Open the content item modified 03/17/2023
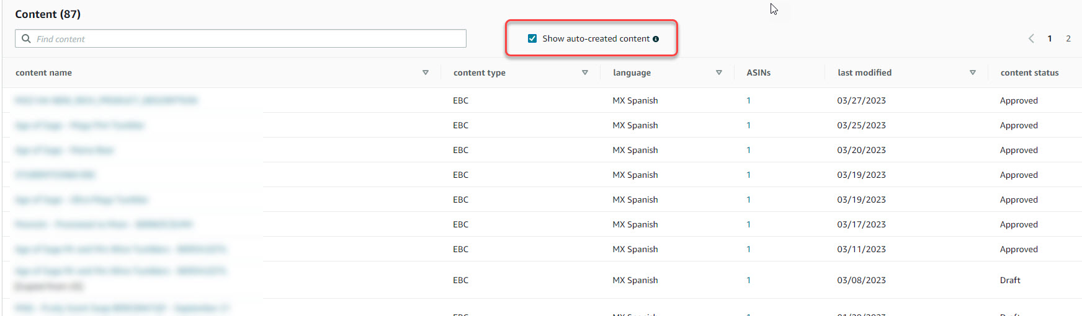1082x316 pixels. [104, 224]
